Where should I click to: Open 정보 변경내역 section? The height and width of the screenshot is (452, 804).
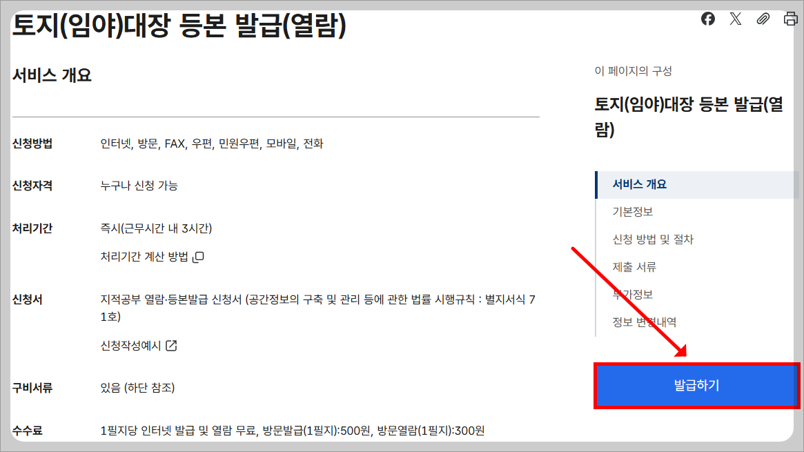coord(644,322)
